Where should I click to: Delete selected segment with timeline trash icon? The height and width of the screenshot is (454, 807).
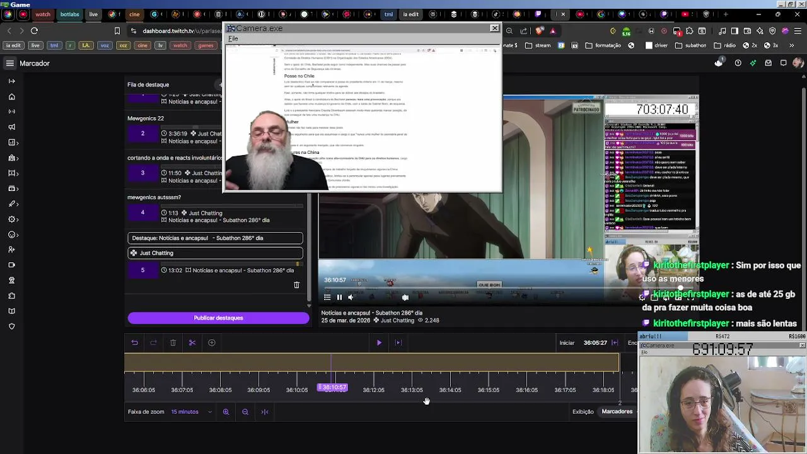point(173,342)
